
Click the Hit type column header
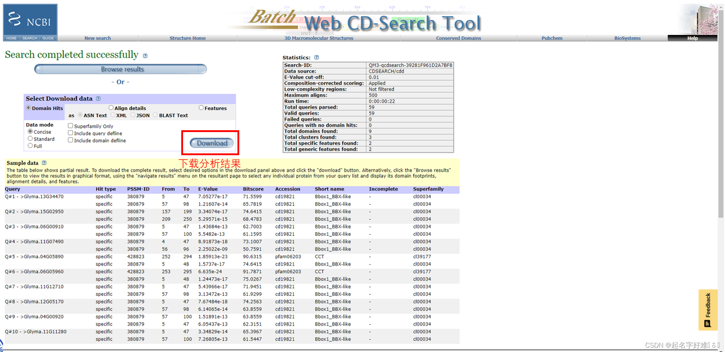105,189
